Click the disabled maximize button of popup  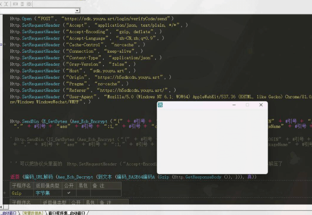coord(247,105)
